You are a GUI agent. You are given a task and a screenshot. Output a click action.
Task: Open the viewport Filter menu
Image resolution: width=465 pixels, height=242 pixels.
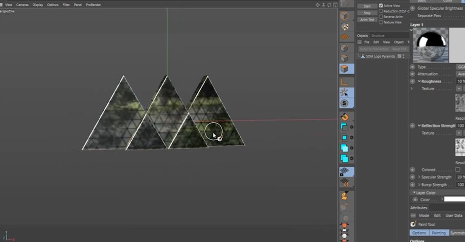pos(66,5)
